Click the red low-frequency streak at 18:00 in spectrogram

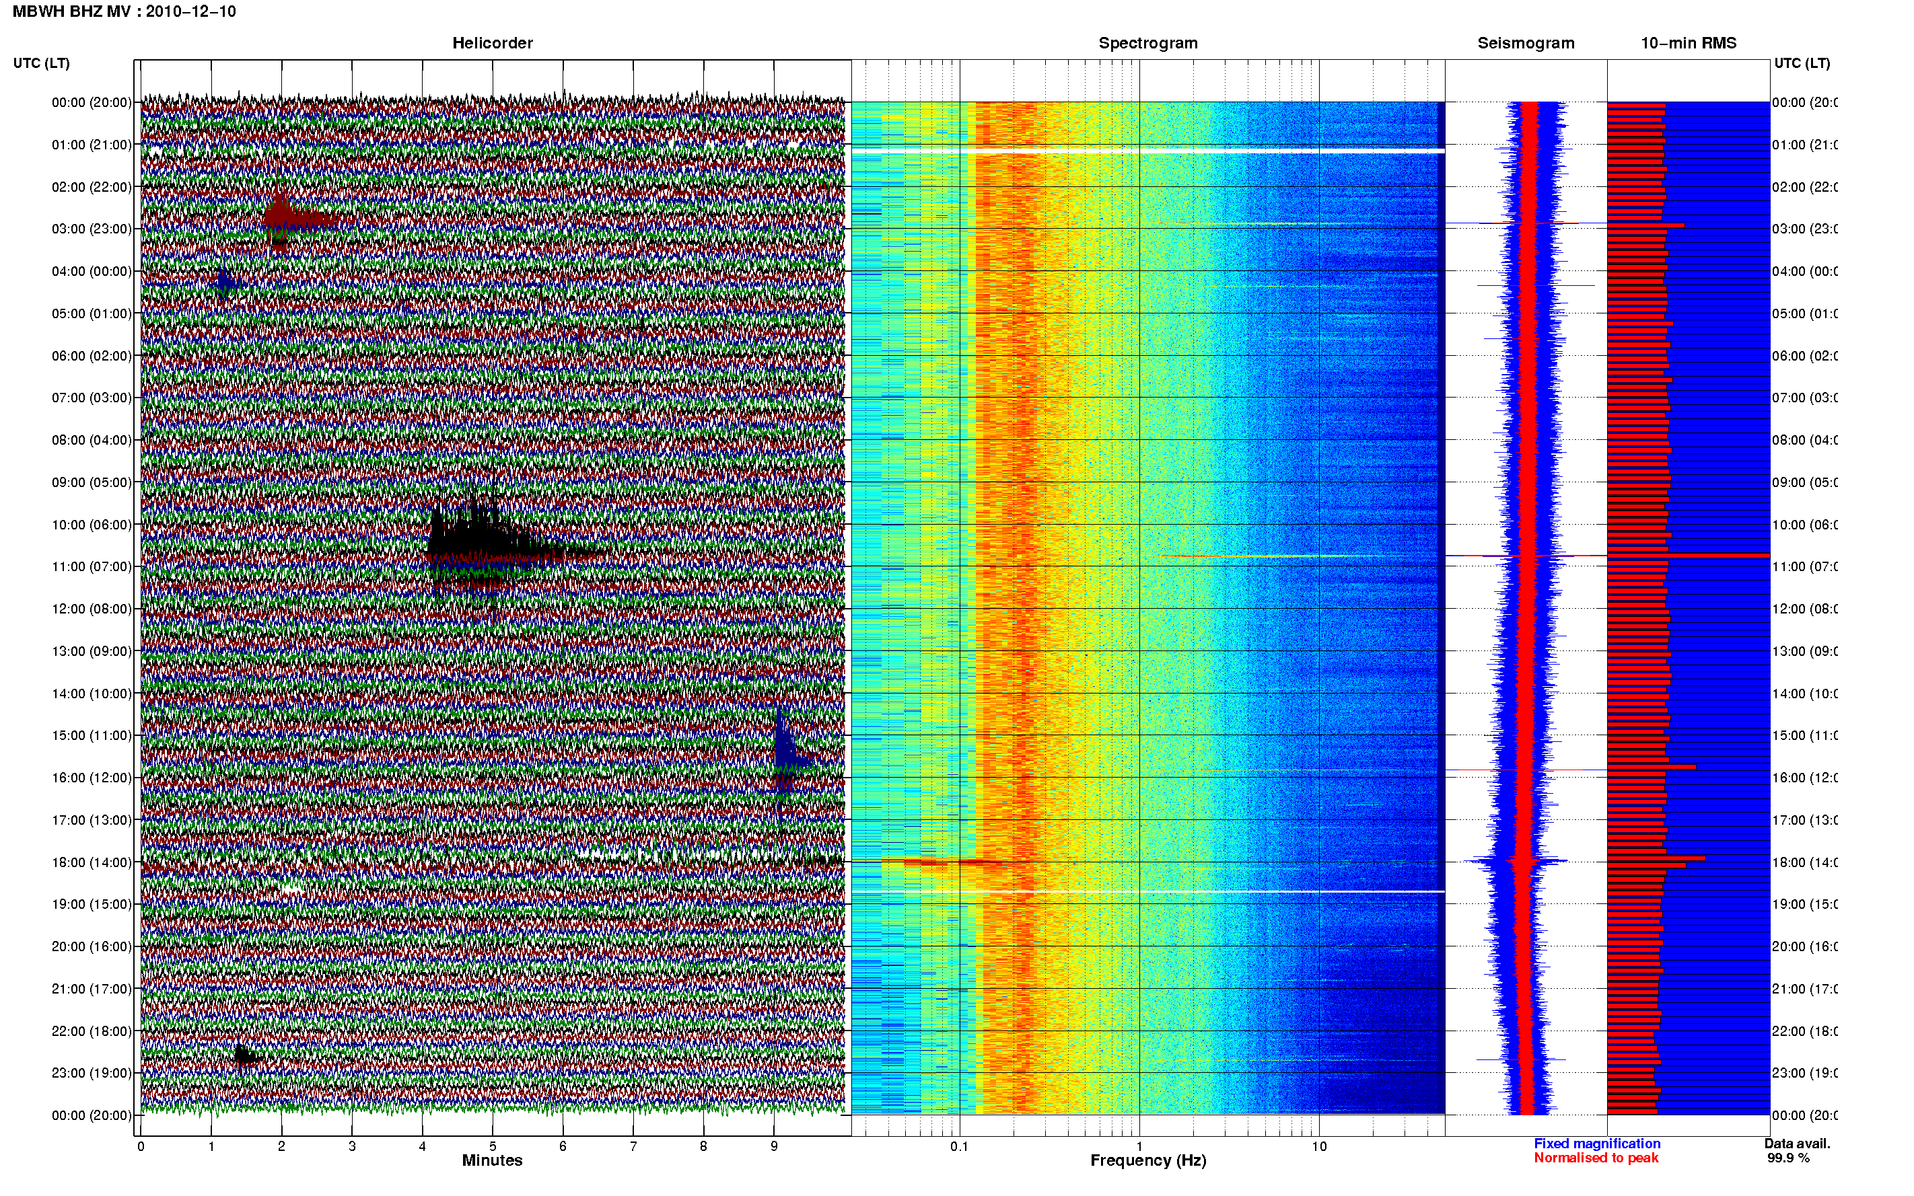click(x=926, y=860)
